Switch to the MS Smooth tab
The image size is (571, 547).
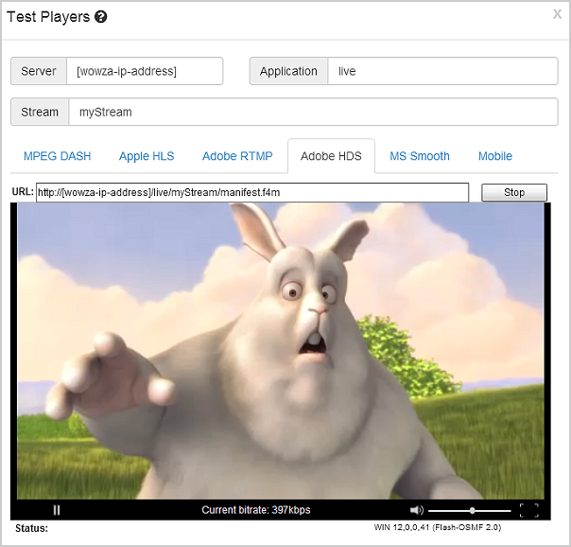420,156
